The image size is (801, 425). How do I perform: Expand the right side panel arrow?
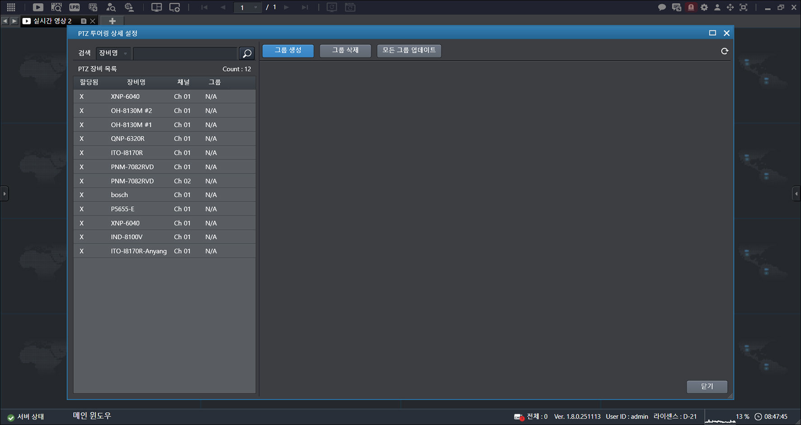tap(796, 194)
